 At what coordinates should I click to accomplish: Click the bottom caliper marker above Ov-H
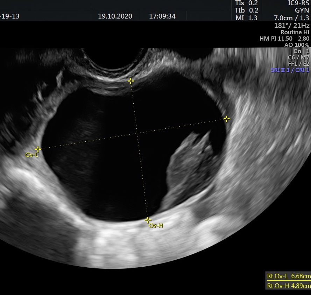coord(148,220)
